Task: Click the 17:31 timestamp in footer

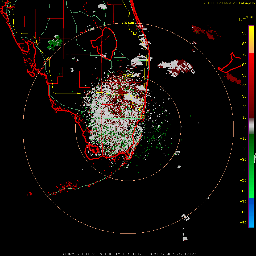Action: 191,254
